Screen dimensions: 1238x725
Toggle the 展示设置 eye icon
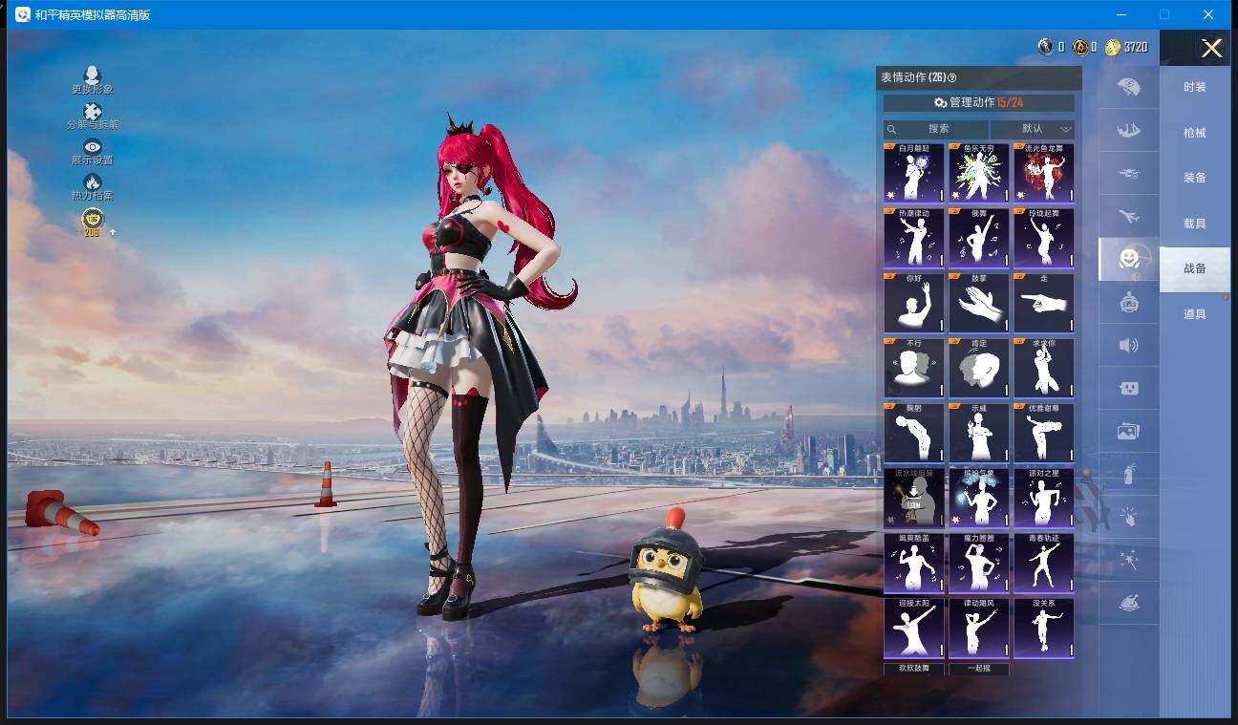click(x=93, y=147)
